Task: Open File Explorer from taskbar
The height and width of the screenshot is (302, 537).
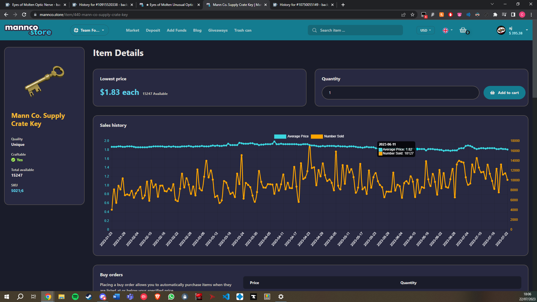Action: coord(62,297)
